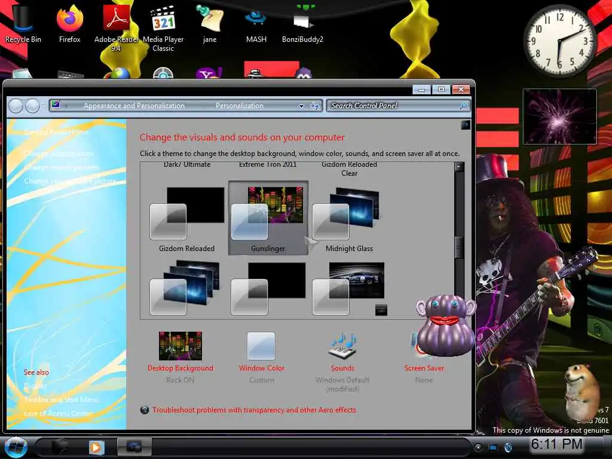Screen dimensions: 612x459
Task: Open Control Panel Home in sidebar
Action: pos(56,132)
